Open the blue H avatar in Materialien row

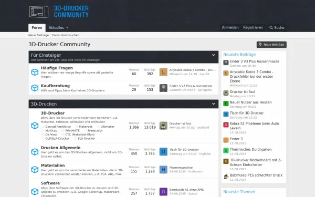click(x=163, y=170)
